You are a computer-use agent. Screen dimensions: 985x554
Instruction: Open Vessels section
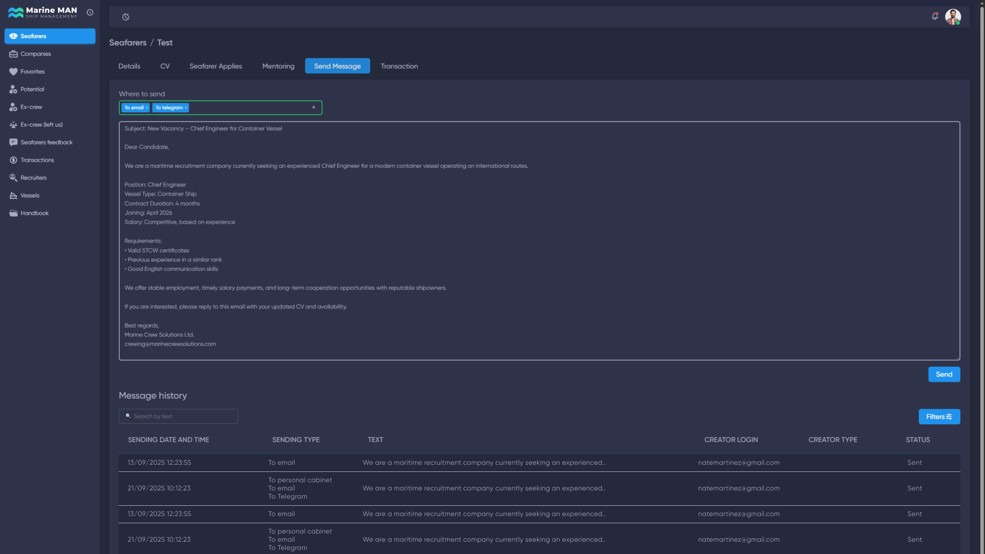[x=50, y=195]
